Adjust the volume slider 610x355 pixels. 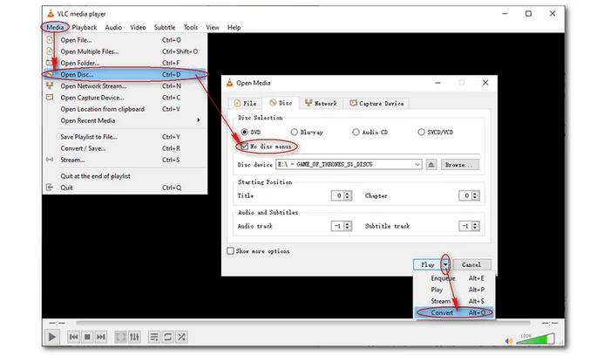(x=536, y=339)
